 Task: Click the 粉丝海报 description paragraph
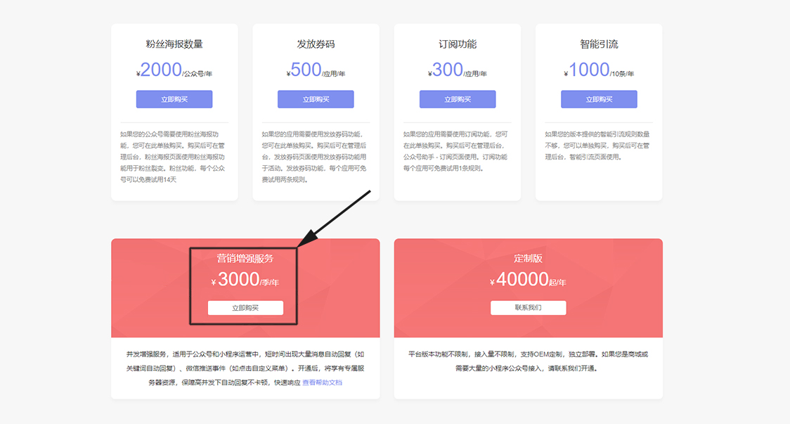(x=173, y=157)
